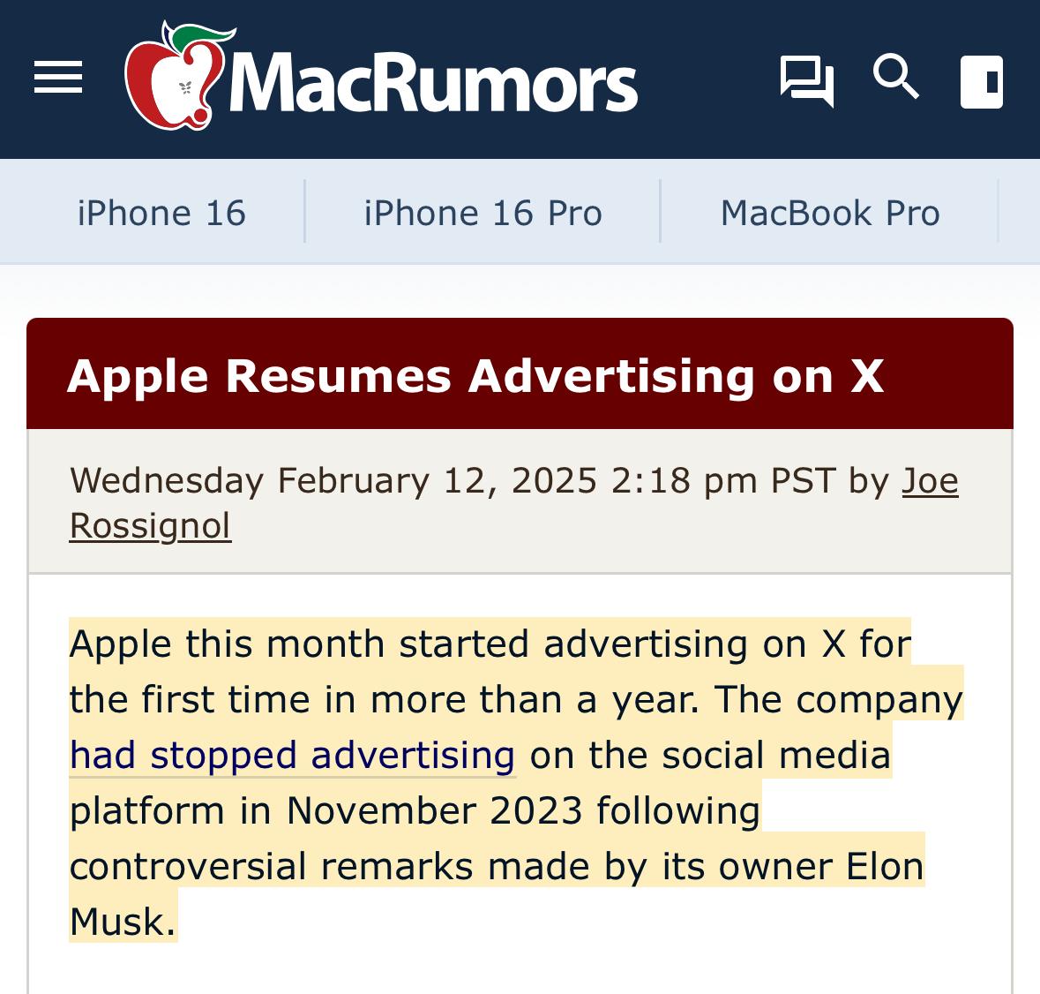Click the words 'Elon Musk' in the article
Screen dimensions: 1040x994
point(884,867)
